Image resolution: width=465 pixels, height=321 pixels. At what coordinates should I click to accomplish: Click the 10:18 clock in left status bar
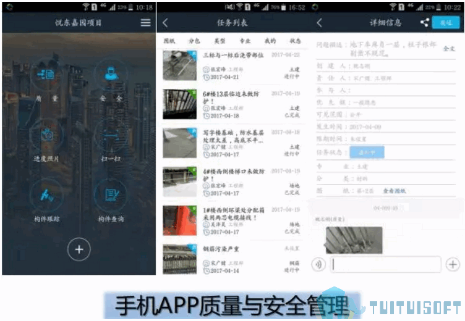144,7
